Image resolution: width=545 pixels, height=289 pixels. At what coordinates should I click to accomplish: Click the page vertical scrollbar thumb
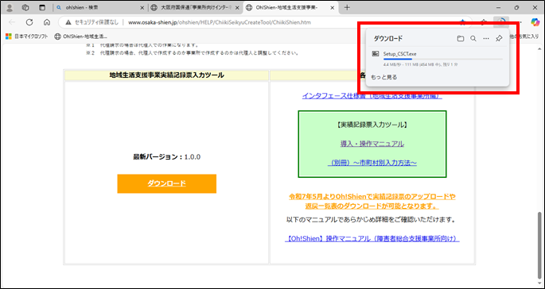pos(539,245)
